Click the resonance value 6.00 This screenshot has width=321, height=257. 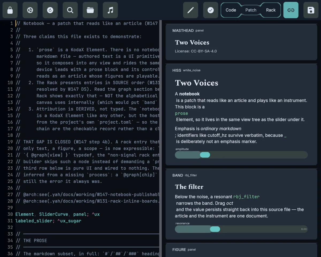[x=304, y=229]
